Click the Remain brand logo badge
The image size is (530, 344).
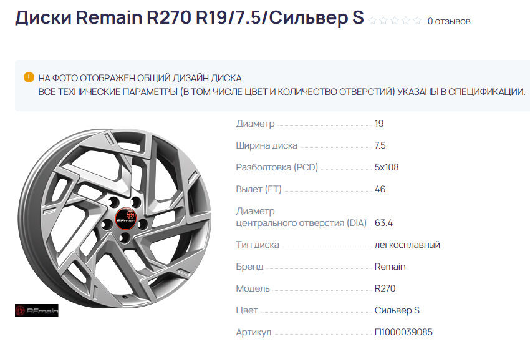(x=36, y=310)
